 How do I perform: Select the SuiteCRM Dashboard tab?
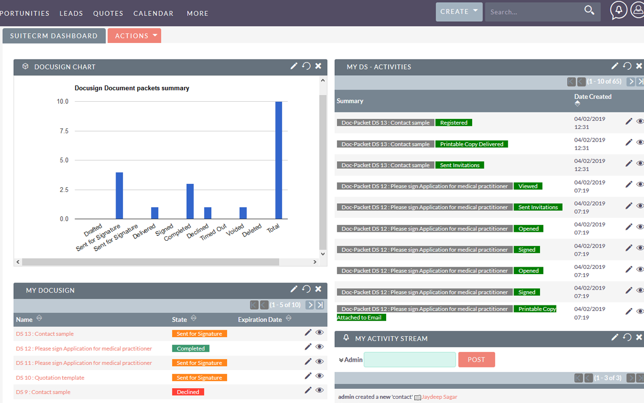(54, 36)
